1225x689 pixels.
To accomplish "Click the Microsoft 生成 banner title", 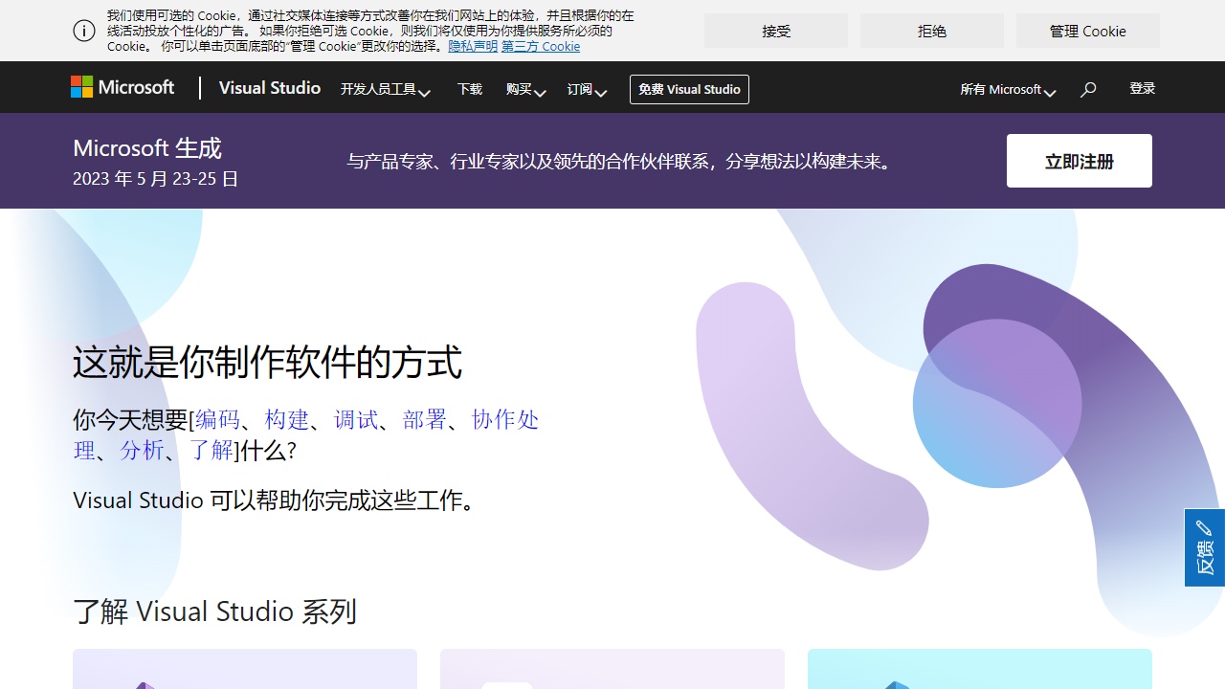I will pyautogui.click(x=147, y=147).
